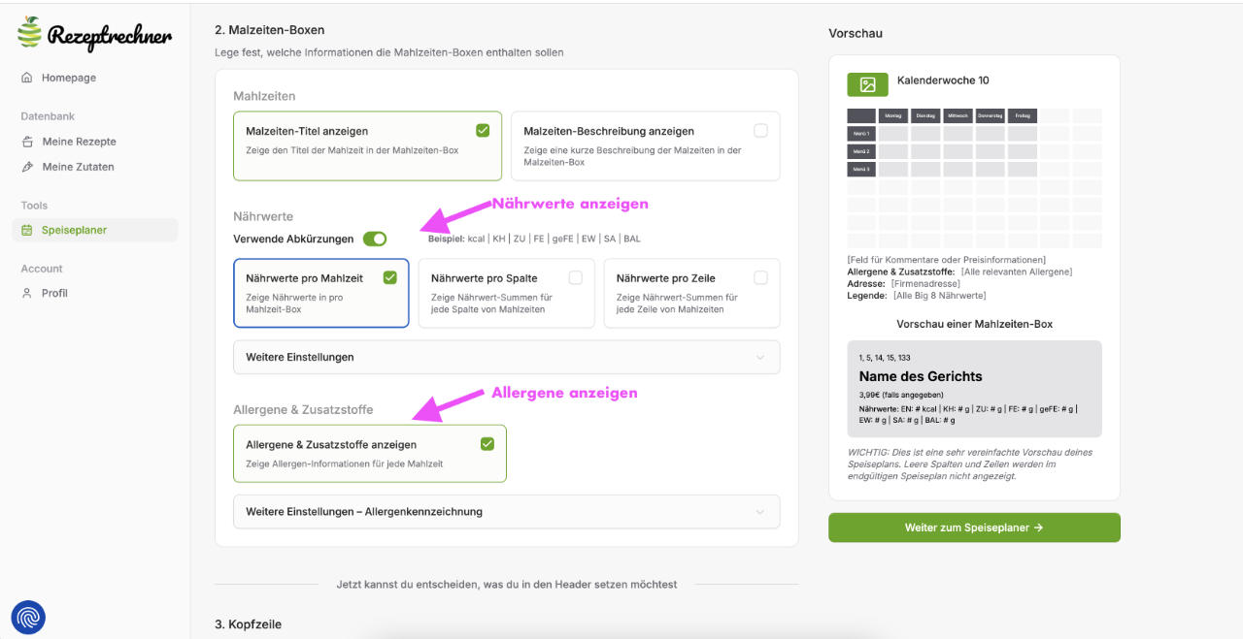The image size is (1243, 639).
Task: Click the Rezeptrechner apple logo
Action: click(x=30, y=32)
